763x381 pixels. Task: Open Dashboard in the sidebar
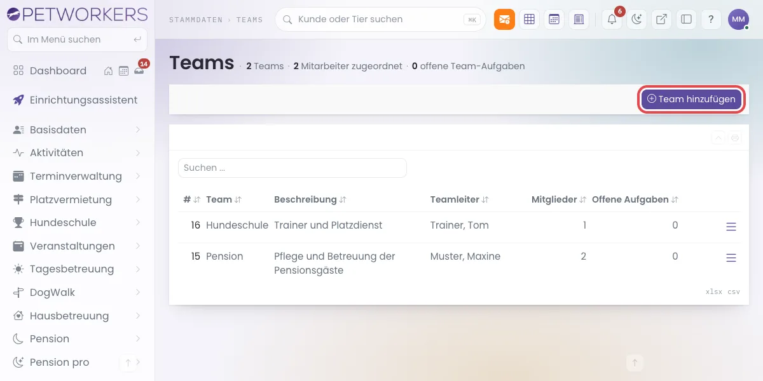coord(58,71)
